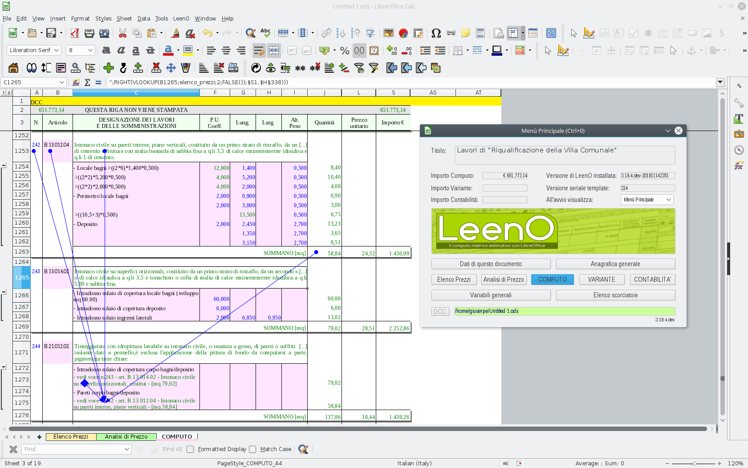Collapse the outline group at row 1254

click(x=4, y=165)
